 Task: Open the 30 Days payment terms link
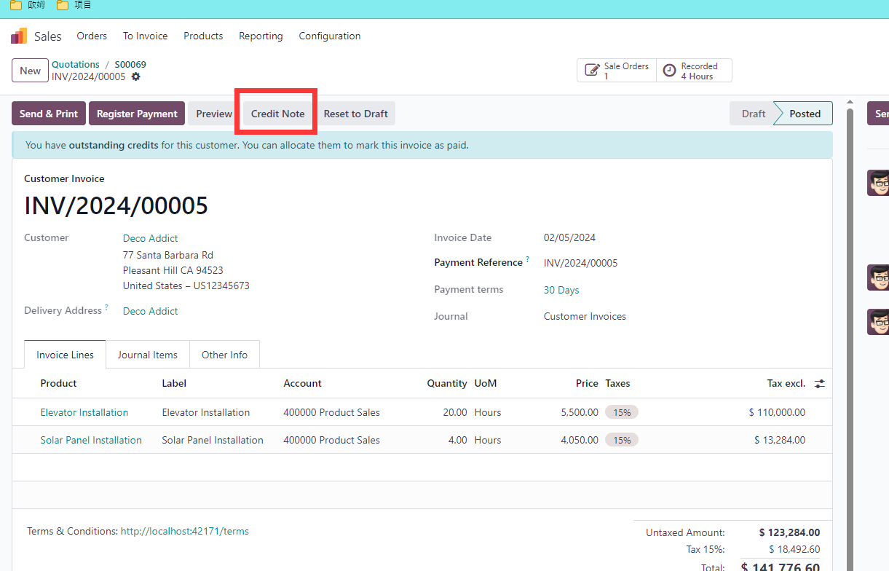(561, 290)
